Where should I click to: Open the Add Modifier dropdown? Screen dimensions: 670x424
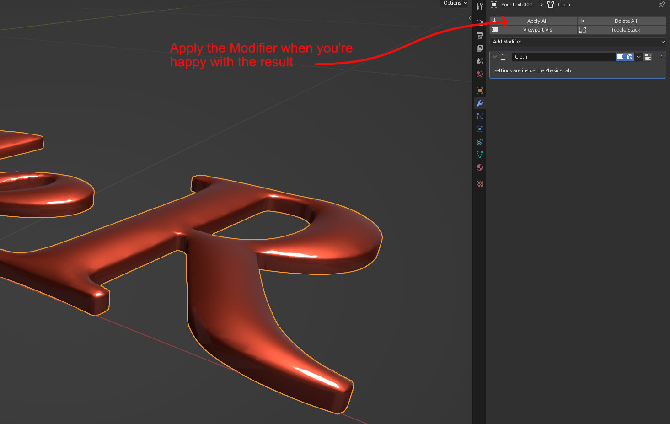578,42
